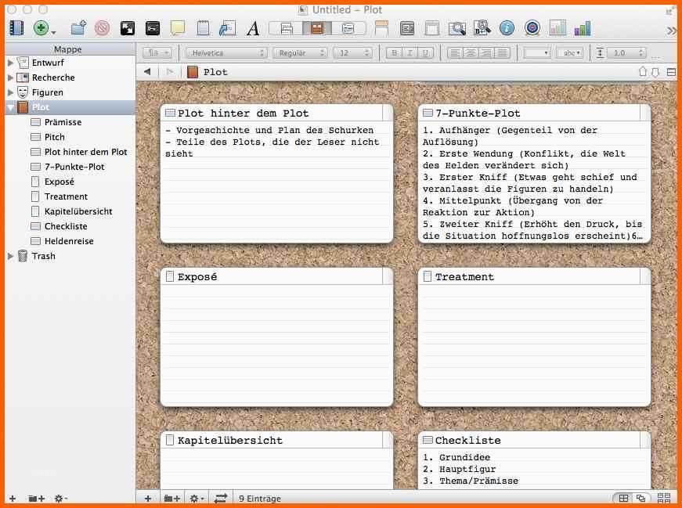
Task: Open the Text Statistics colored bar icon
Action: click(x=583, y=29)
